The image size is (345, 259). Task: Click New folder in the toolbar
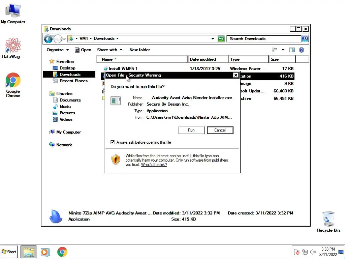(x=139, y=50)
